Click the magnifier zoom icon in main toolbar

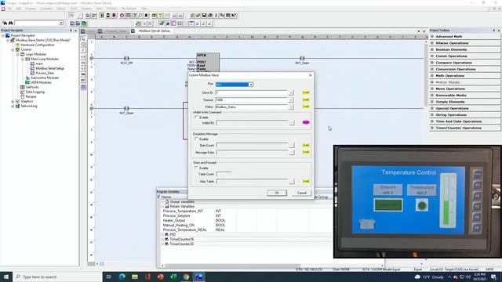[140, 16]
